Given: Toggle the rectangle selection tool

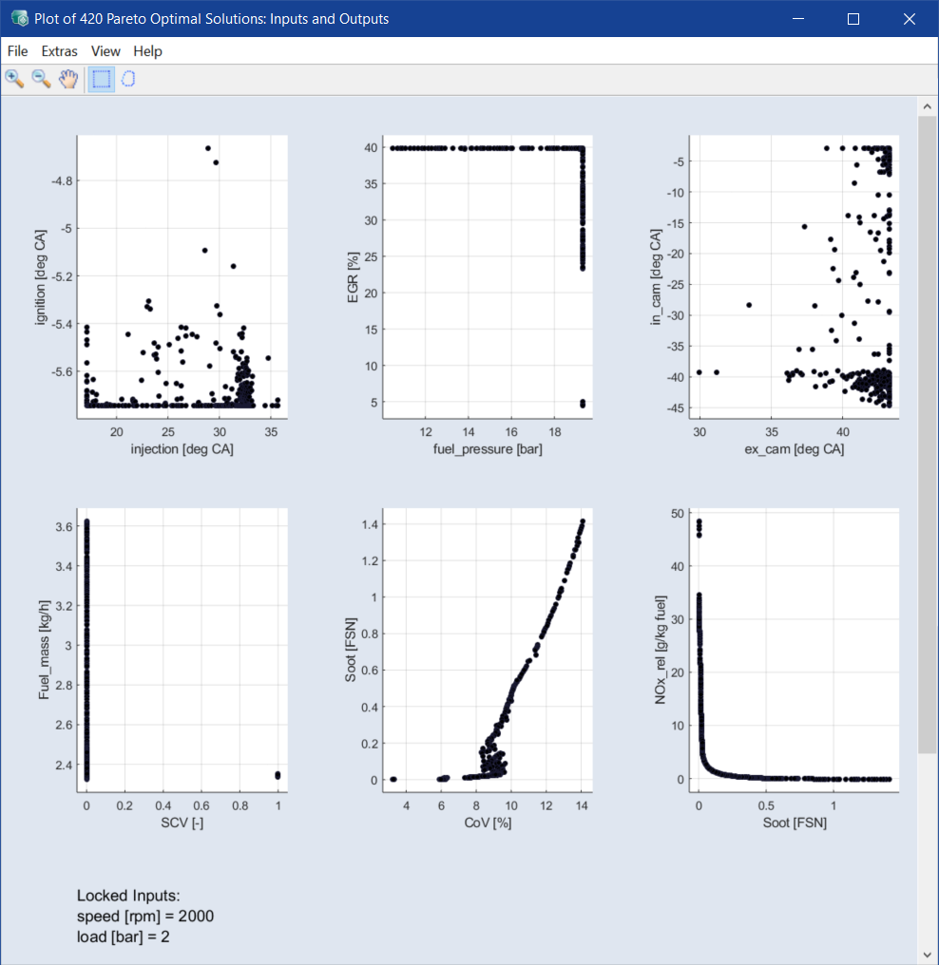Looking at the screenshot, I should (101, 79).
